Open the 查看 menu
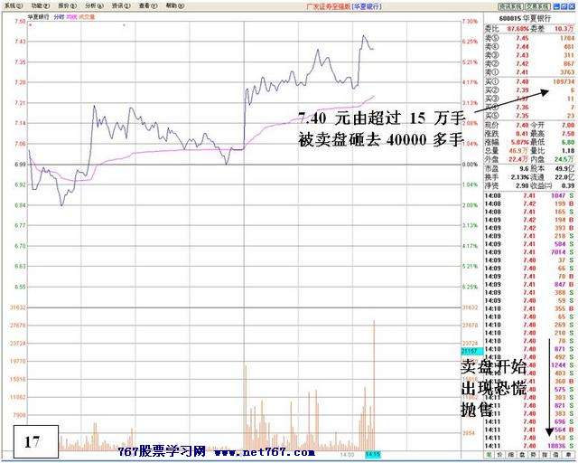Image resolution: width=578 pixels, height=463 pixels. (148, 6)
